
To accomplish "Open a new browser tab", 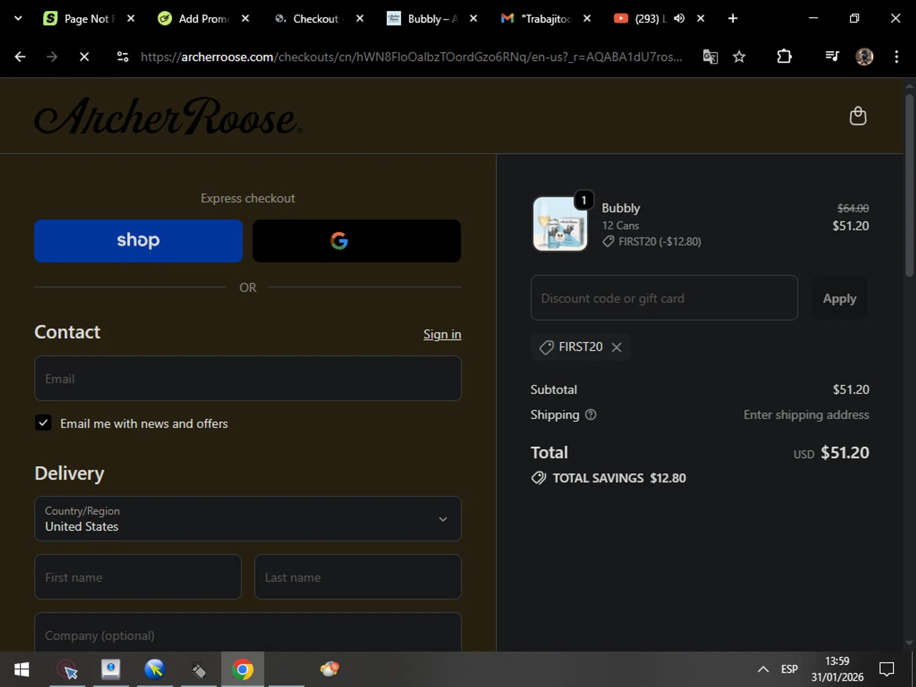I will click(733, 18).
